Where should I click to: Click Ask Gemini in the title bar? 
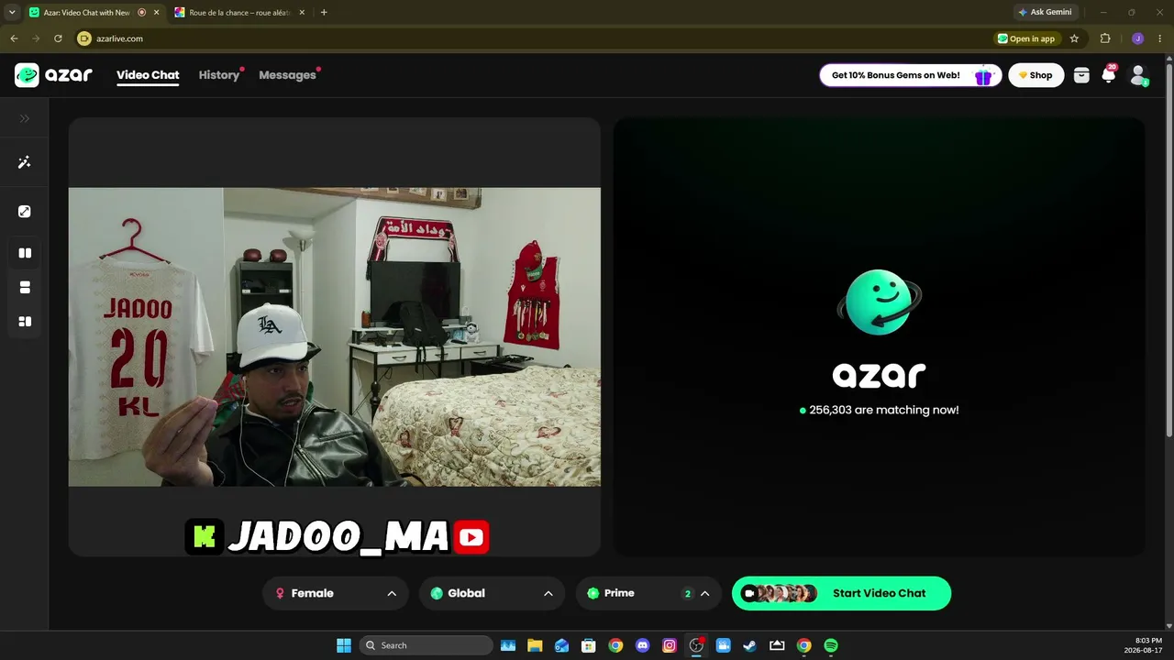tap(1046, 12)
